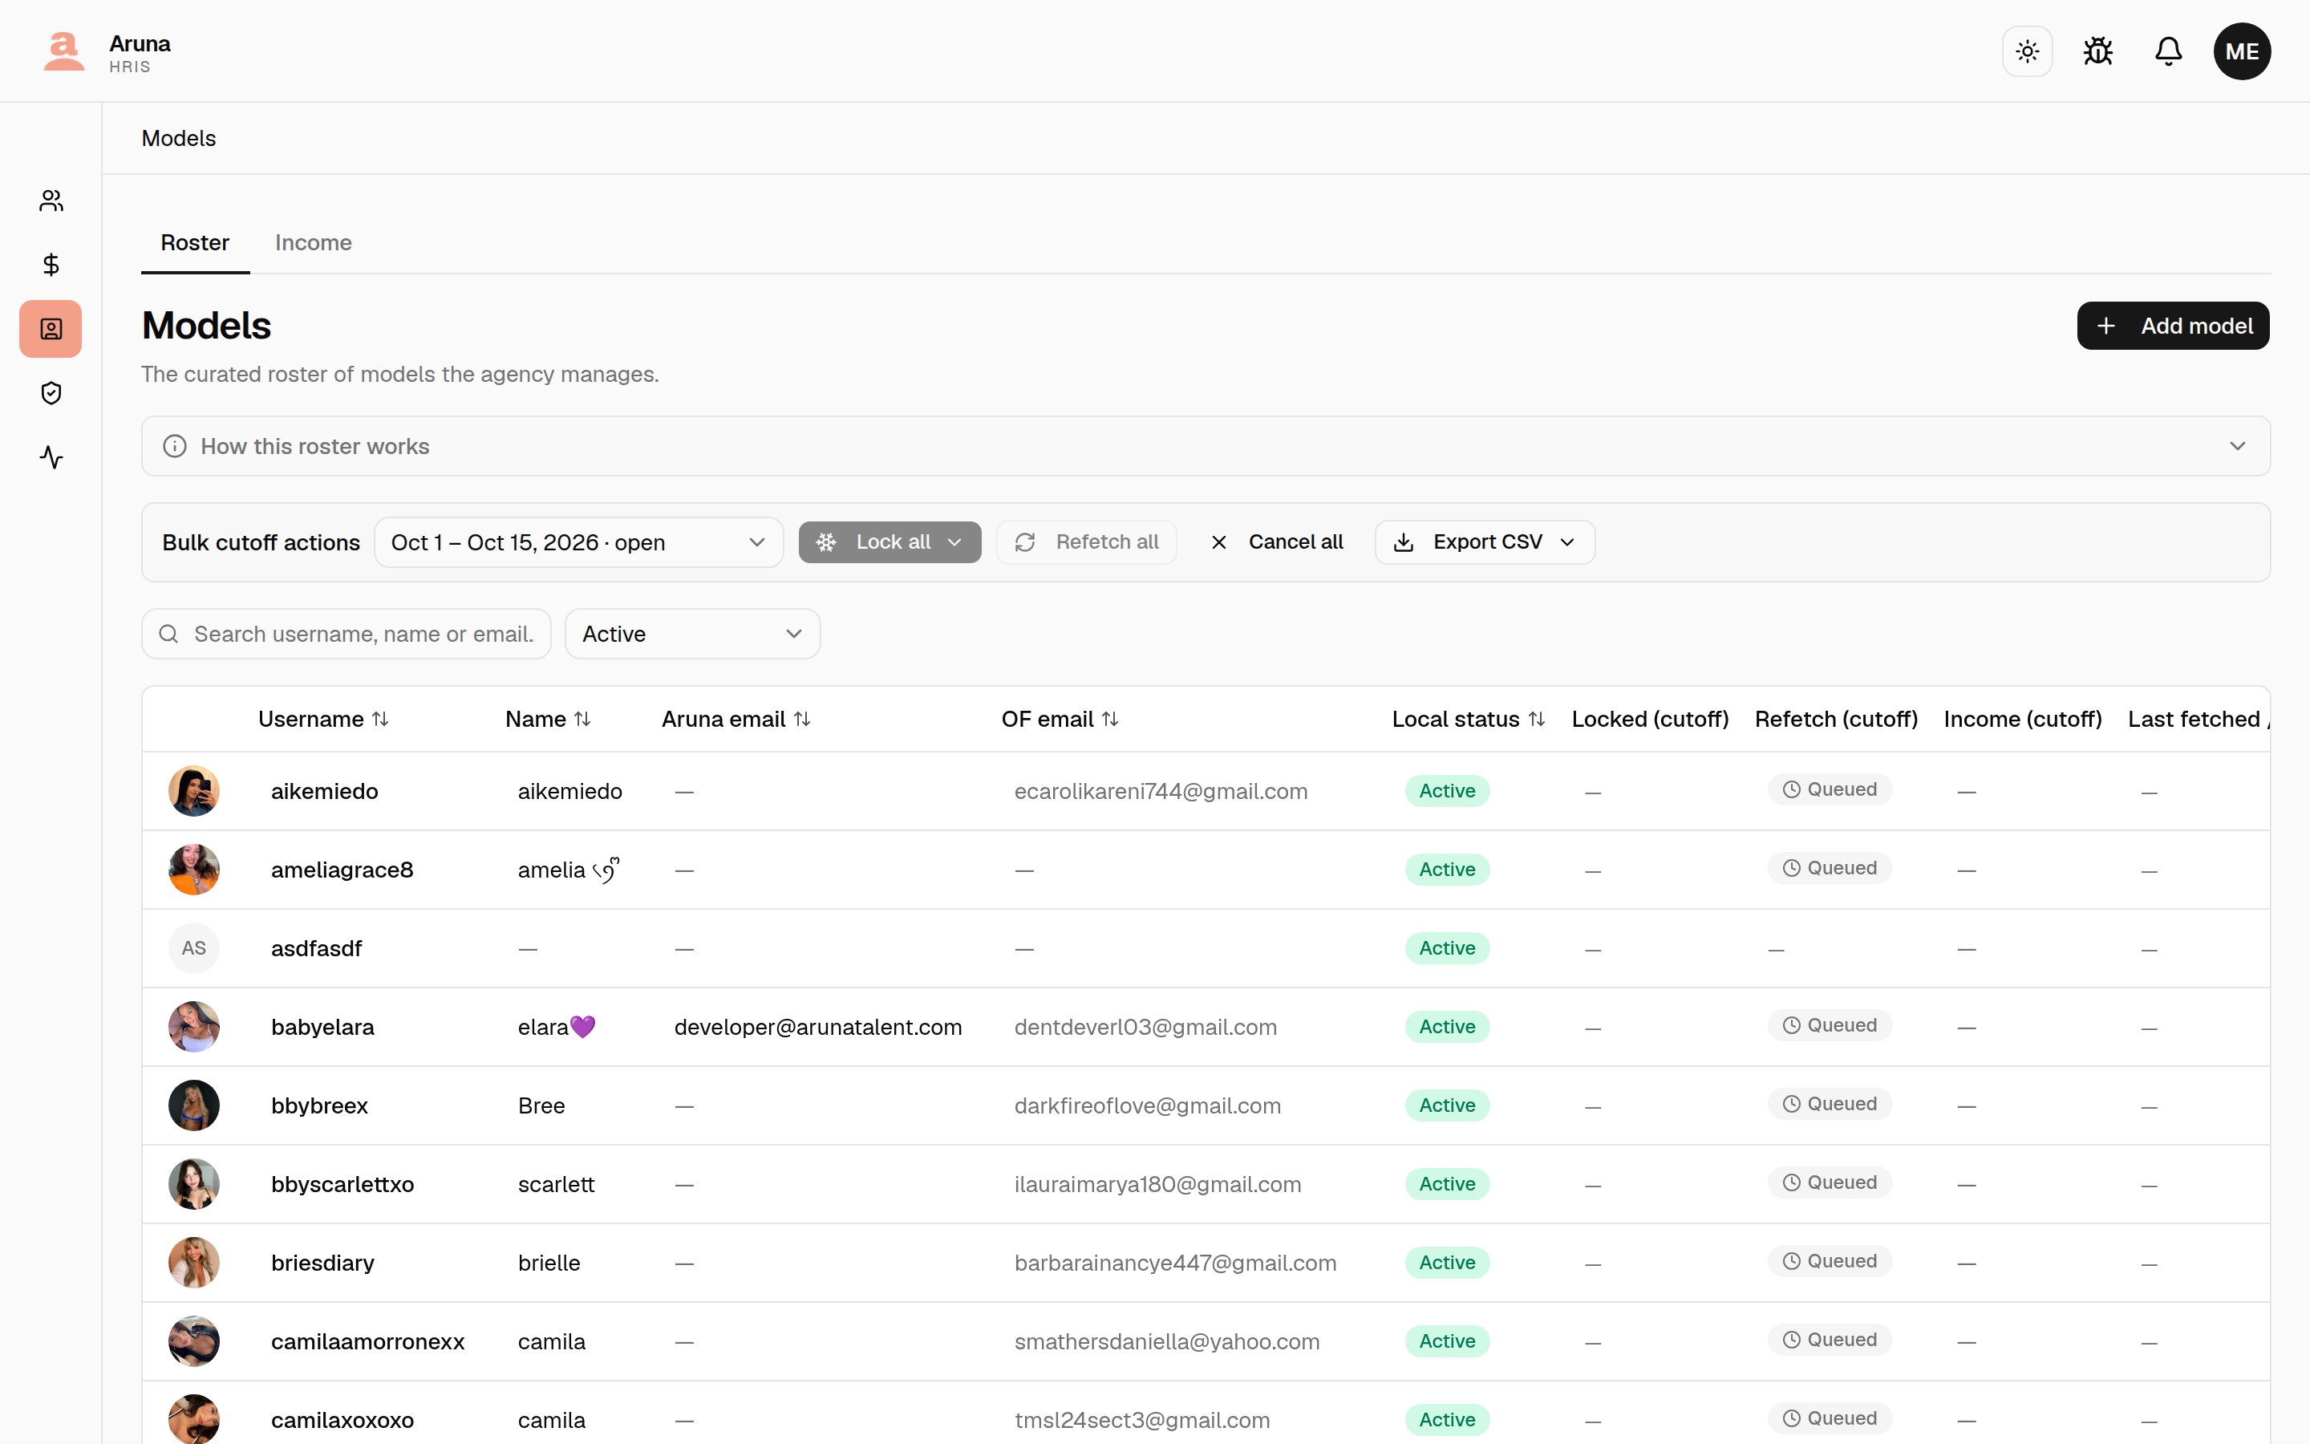This screenshot has width=2310, height=1444.
Task: Open babyelara's avatar thumbnail
Action: 194,1027
